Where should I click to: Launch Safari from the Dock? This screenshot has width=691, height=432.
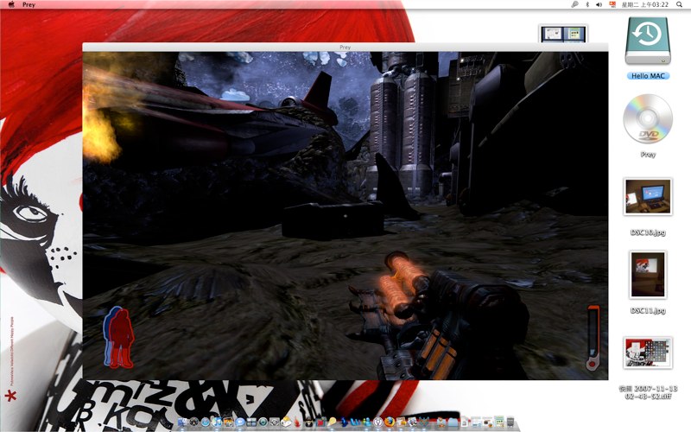[206, 422]
